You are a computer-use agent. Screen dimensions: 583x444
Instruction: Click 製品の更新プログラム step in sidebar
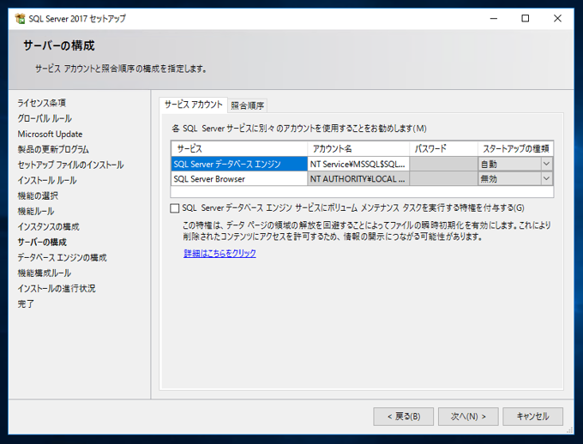coord(53,149)
